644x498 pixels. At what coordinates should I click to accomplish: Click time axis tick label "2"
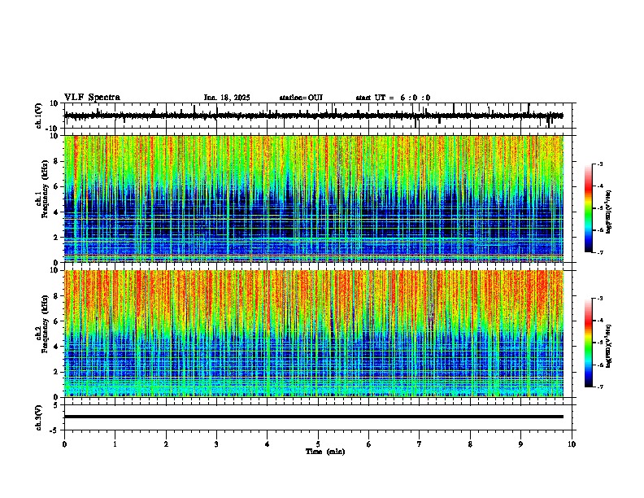(x=166, y=444)
